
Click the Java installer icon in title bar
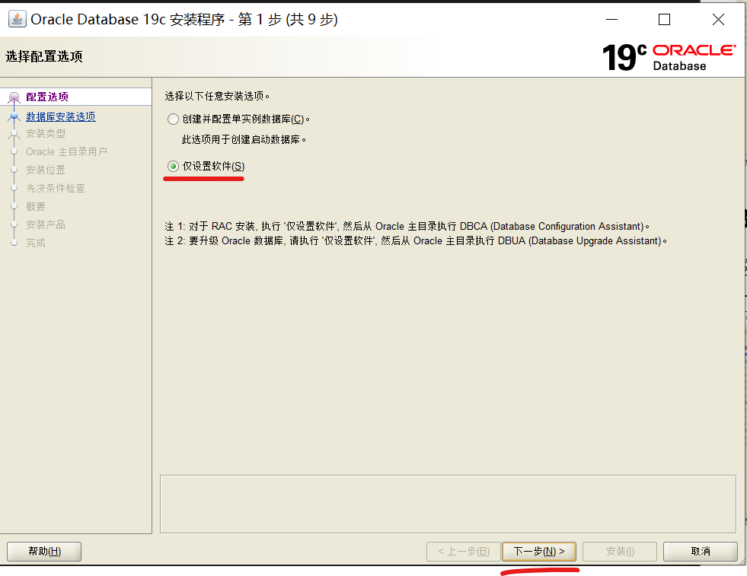[x=18, y=19]
